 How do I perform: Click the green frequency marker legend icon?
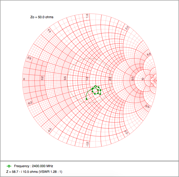[x=9, y=166]
